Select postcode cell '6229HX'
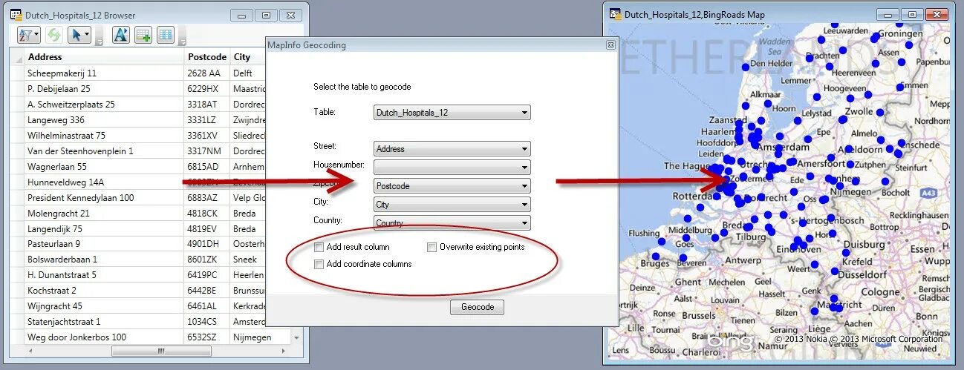 click(x=207, y=89)
